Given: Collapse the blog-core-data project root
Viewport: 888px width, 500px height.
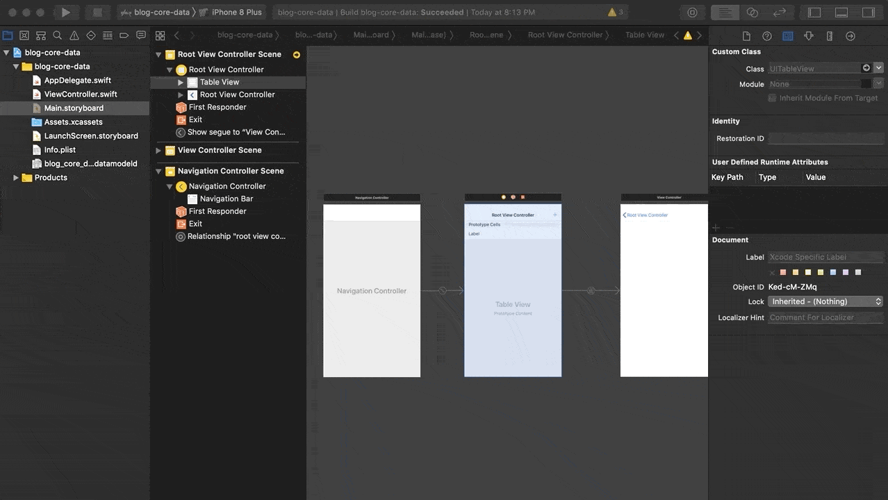Looking at the screenshot, I should point(6,53).
